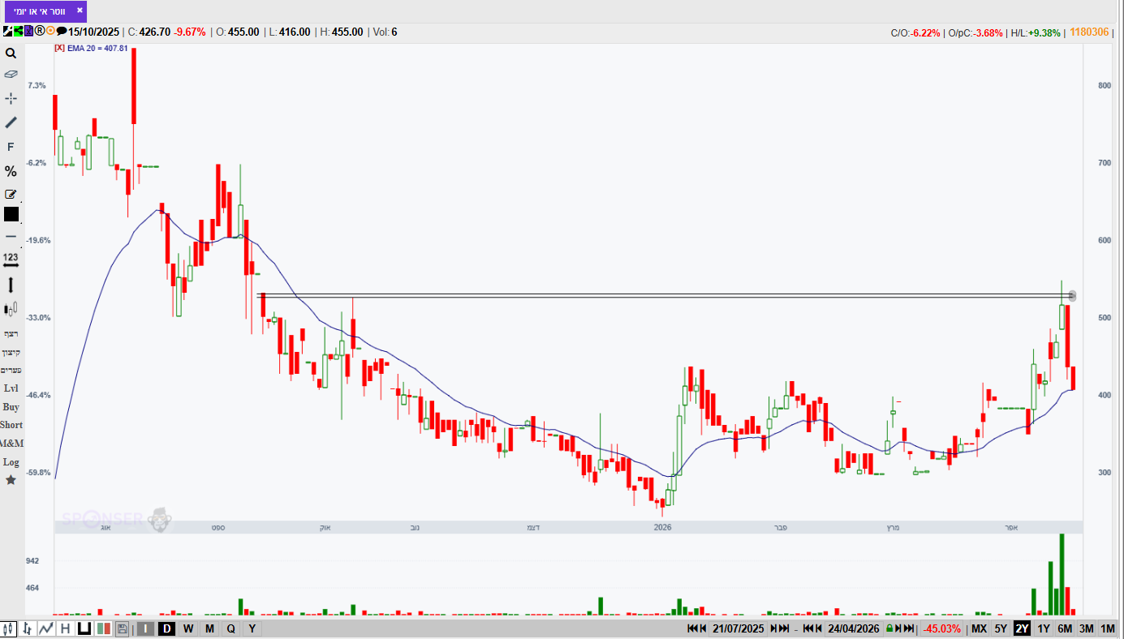Toggle the I intraday interval button

(x=145, y=628)
